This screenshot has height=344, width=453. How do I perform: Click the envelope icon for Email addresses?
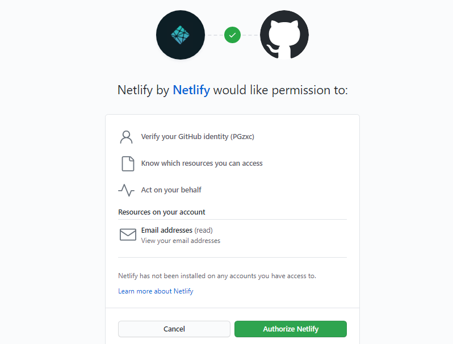(128, 234)
